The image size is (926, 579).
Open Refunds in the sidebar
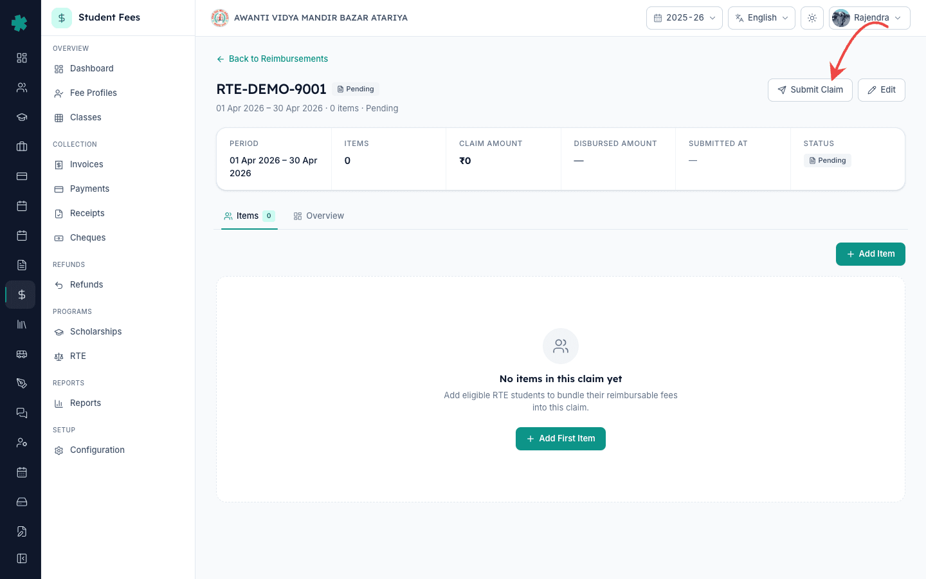[118, 285]
